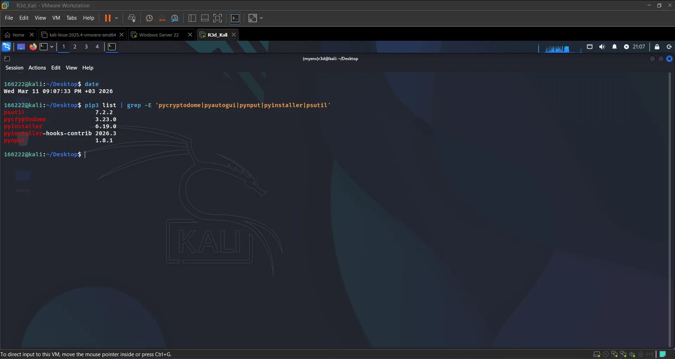Expand the terminal launcher dropdown chevron
Viewport: 675px width, 359px height.
coord(52,47)
